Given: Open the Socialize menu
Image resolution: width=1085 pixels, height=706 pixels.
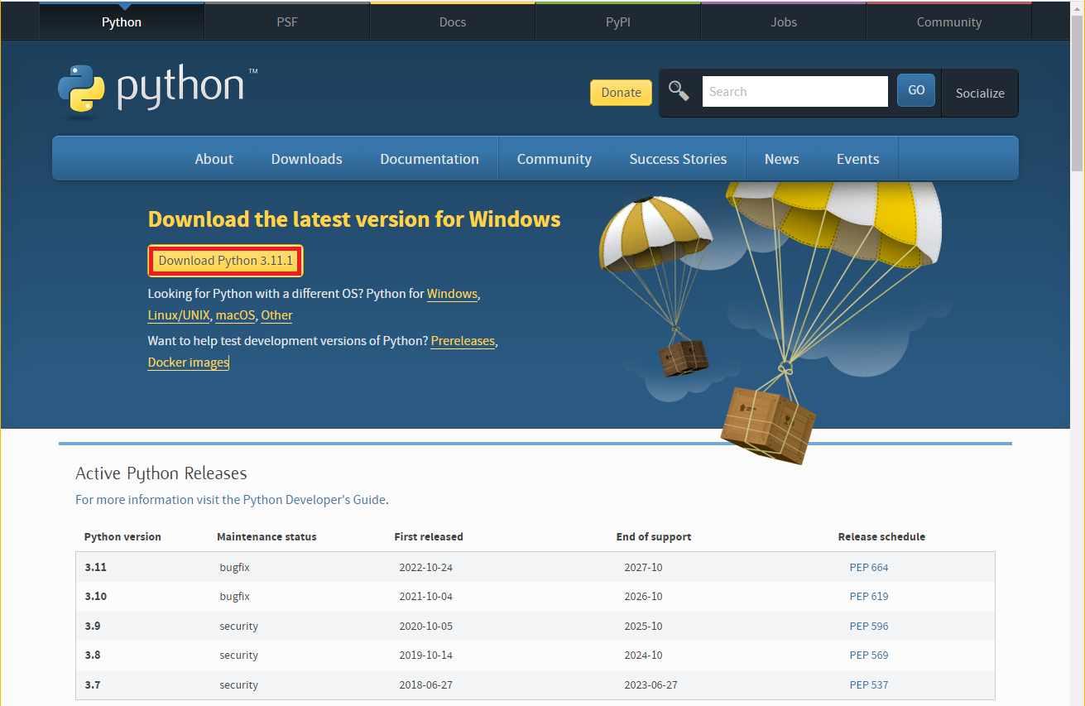Looking at the screenshot, I should (980, 93).
